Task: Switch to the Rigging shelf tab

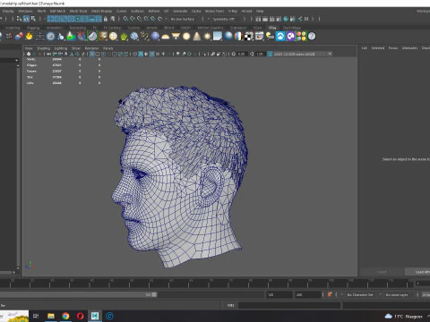Action: pos(33,28)
